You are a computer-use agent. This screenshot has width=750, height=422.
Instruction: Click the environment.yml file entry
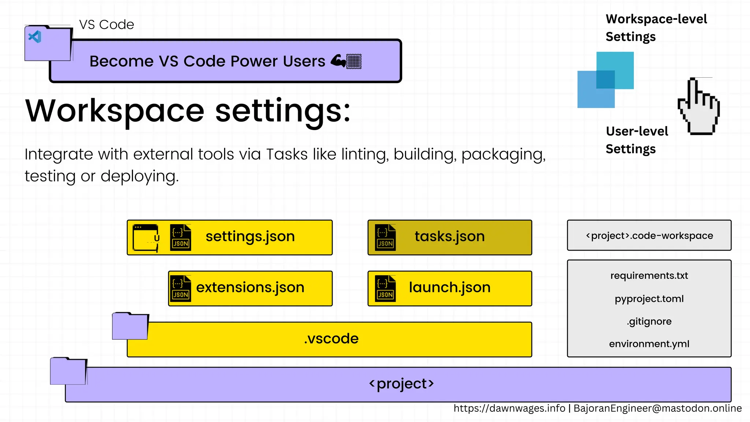click(x=649, y=344)
